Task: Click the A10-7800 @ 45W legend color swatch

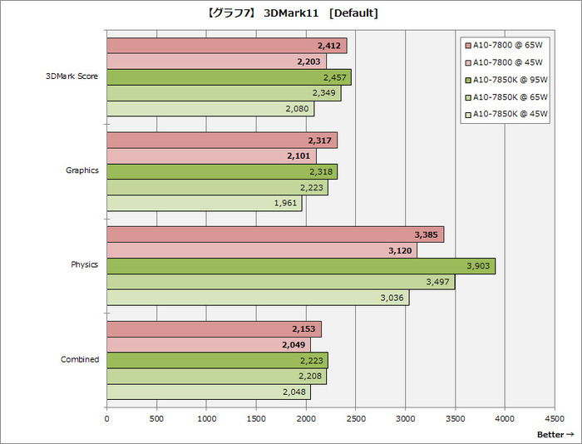Action: click(468, 62)
